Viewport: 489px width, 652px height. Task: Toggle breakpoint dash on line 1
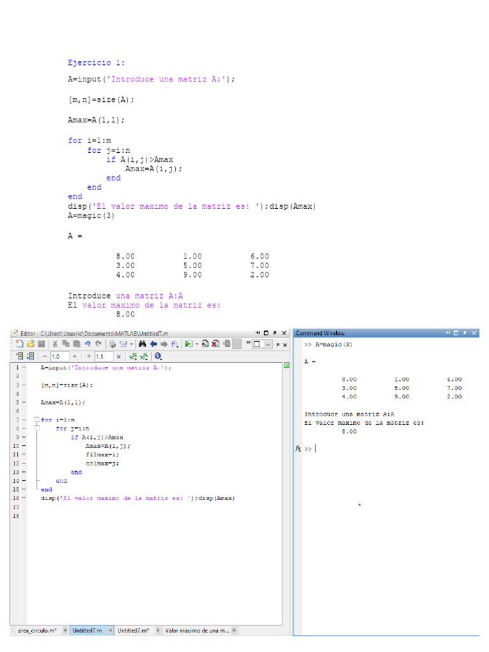24,367
